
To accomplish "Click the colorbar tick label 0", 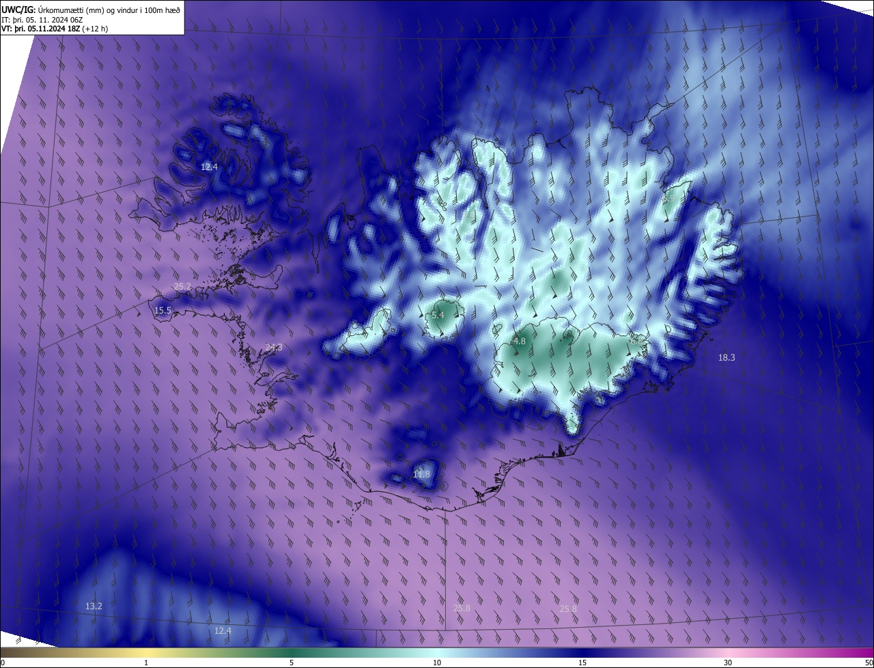I will coord(3,663).
